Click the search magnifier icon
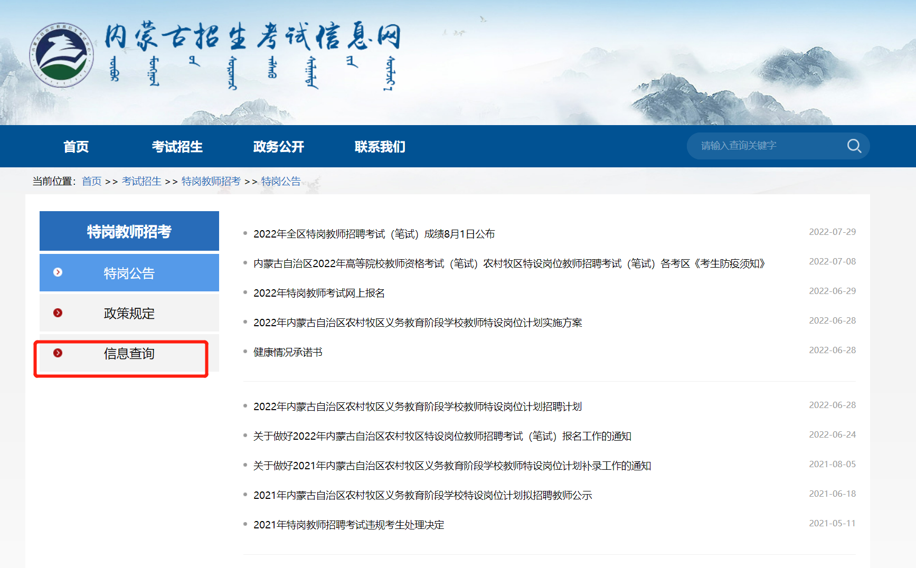 pos(854,146)
